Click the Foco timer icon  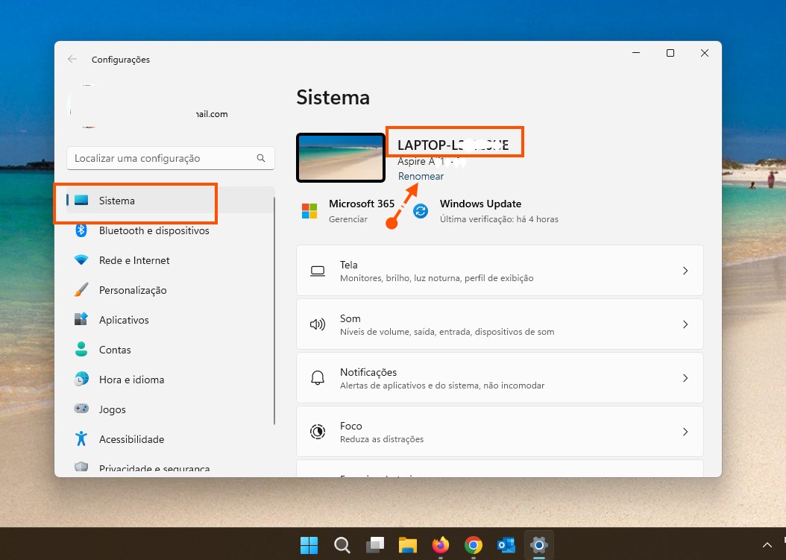point(318,432)
